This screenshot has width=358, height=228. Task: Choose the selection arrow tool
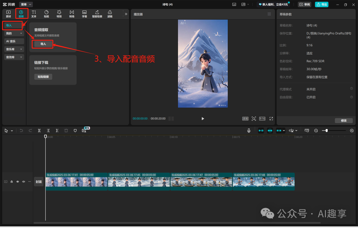click(x=6, y=131)
